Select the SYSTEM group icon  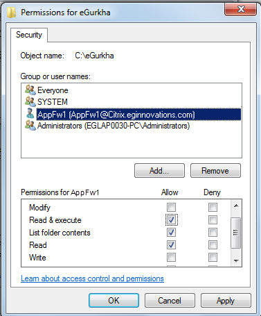30,101
